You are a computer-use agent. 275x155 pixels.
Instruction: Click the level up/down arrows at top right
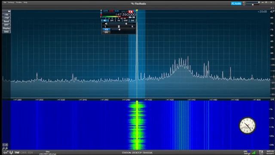(272, 12)
